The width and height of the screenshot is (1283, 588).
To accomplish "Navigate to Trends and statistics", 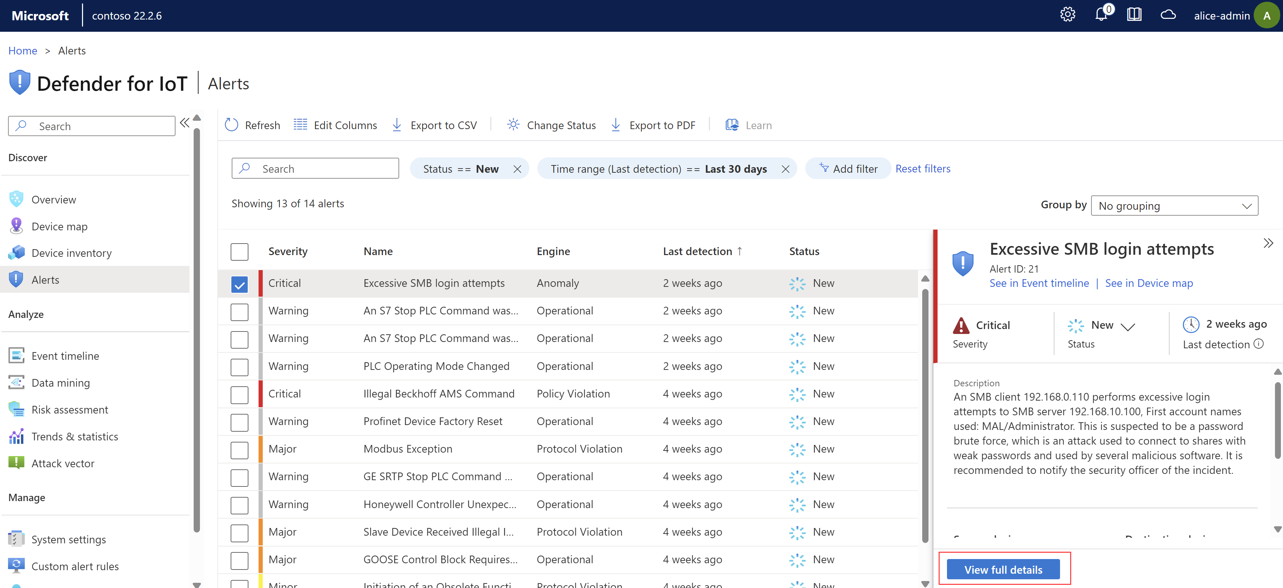I will click(74, 436).
